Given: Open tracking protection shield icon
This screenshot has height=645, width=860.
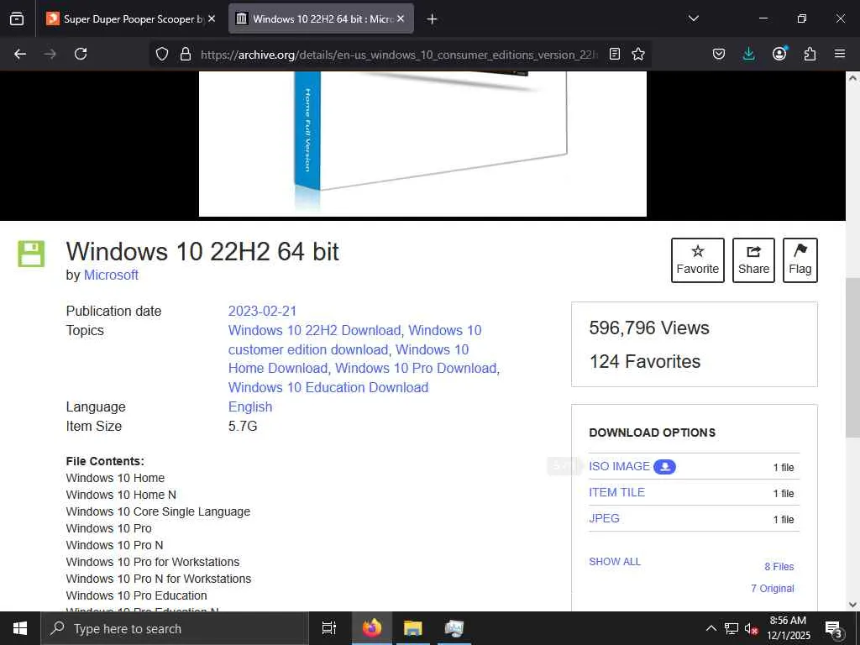Looking at the screenshot, I should pos(162,54).
